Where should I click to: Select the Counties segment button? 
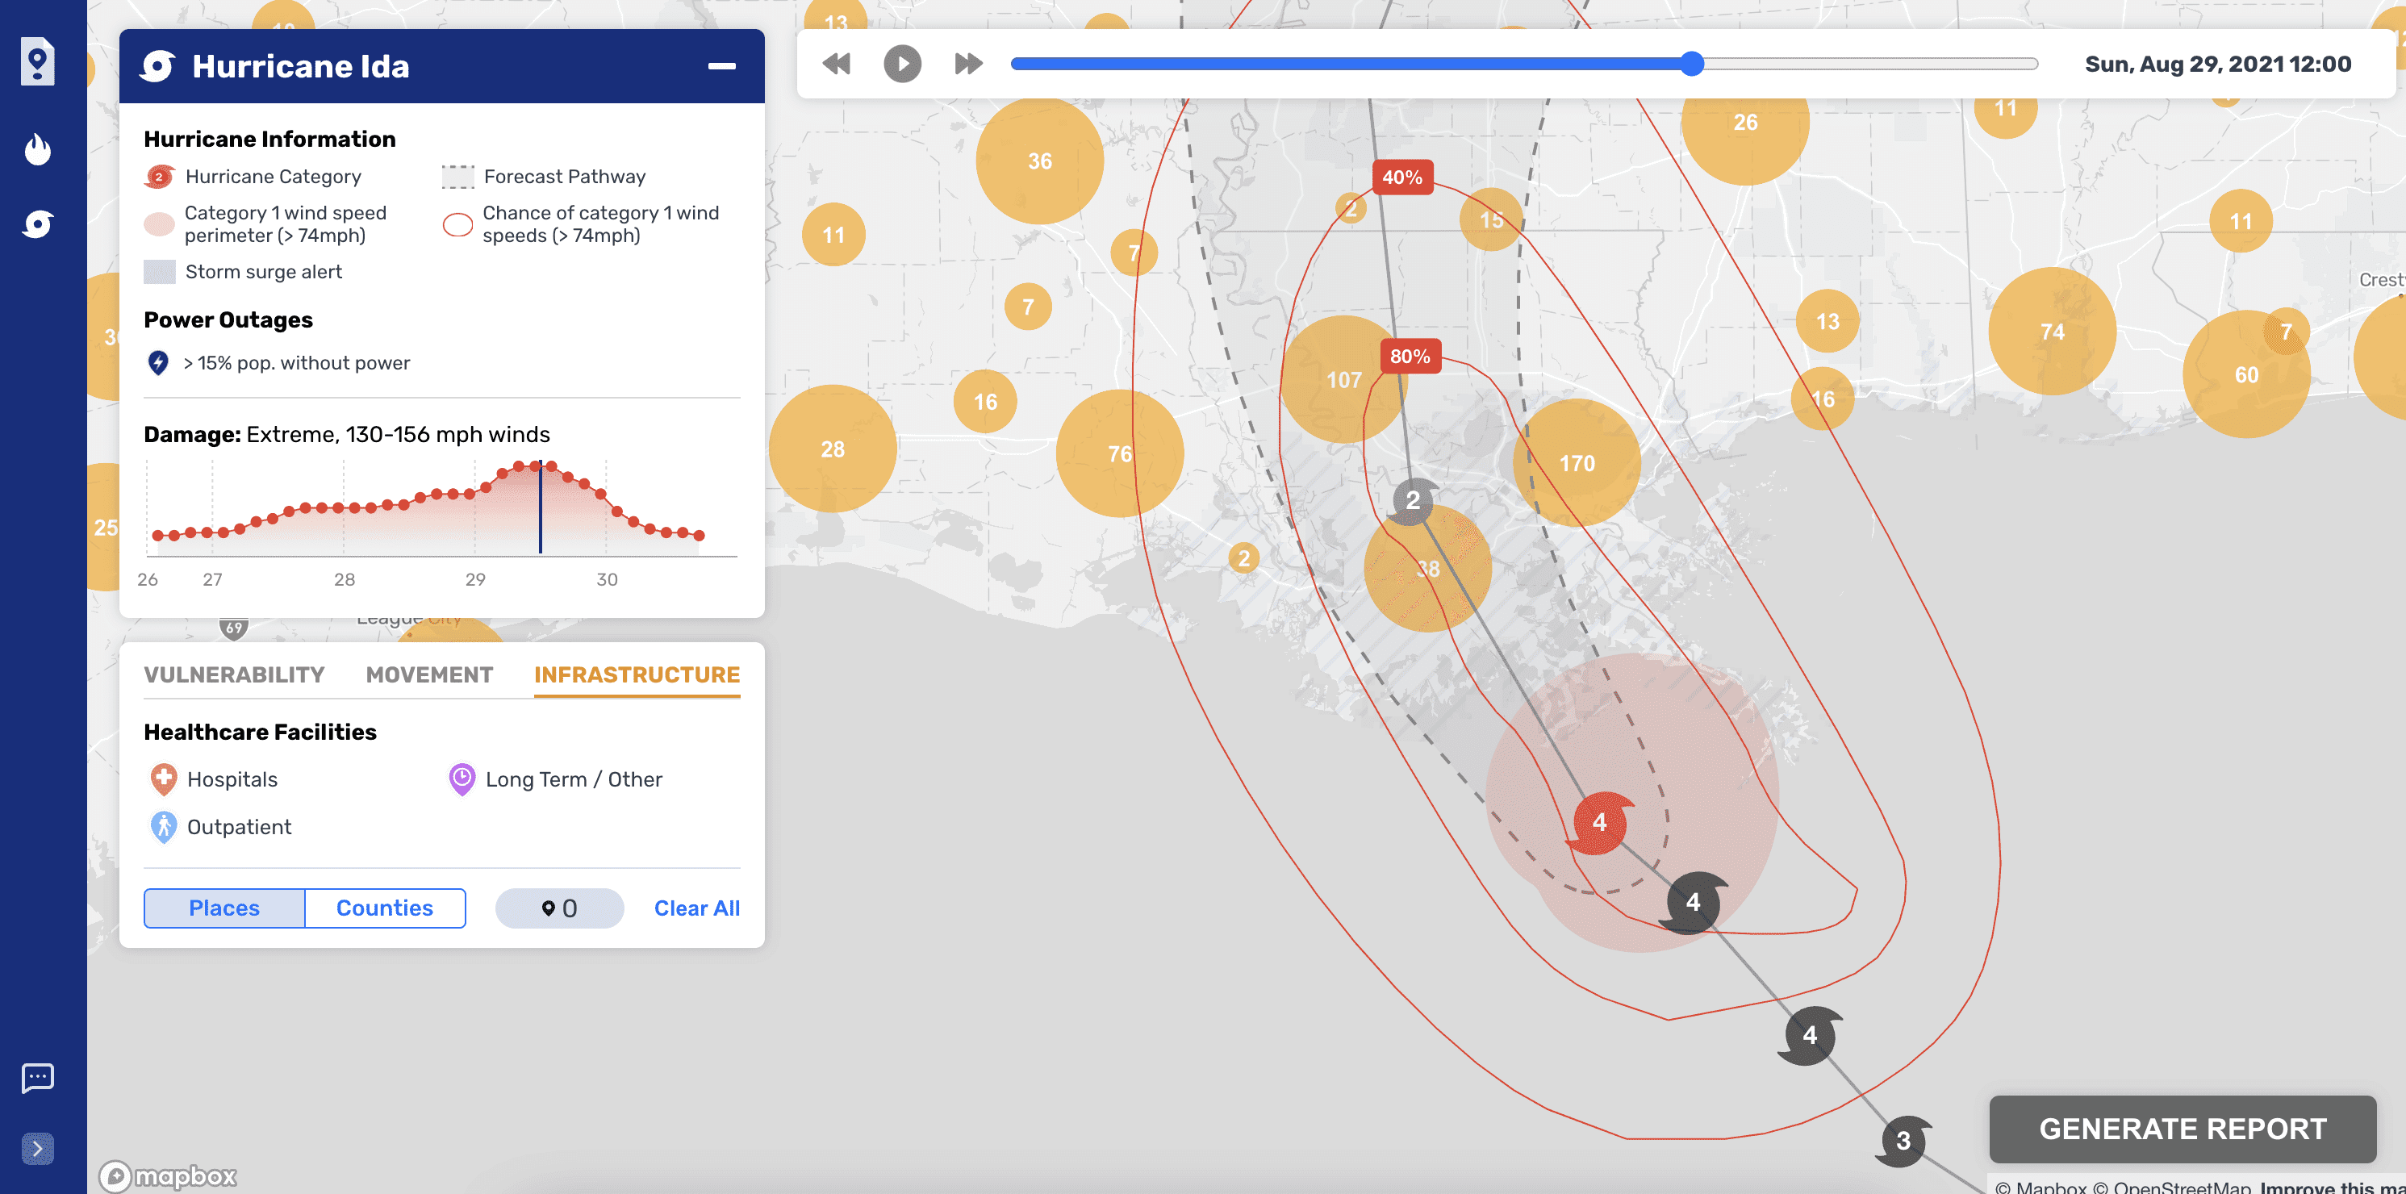click(x=385, y=908)
